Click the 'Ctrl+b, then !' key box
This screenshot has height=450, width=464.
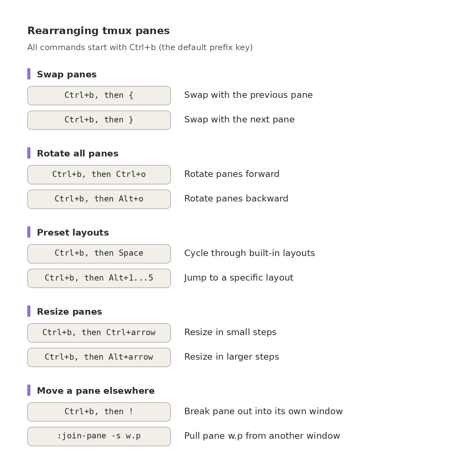(x=99, y=412)
